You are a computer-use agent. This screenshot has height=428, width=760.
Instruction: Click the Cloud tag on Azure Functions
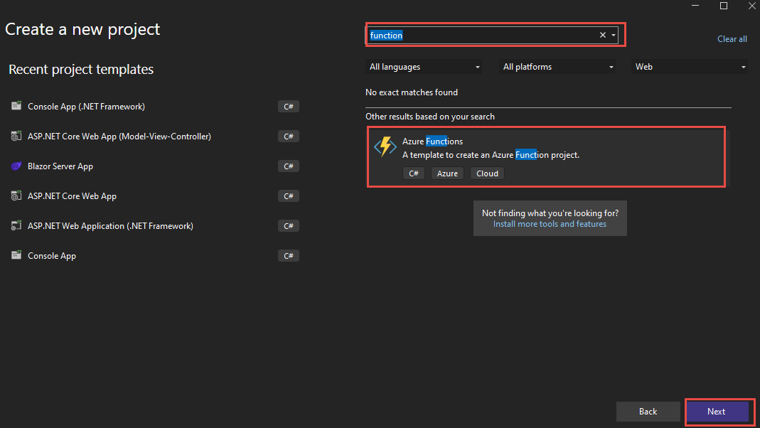487,173
